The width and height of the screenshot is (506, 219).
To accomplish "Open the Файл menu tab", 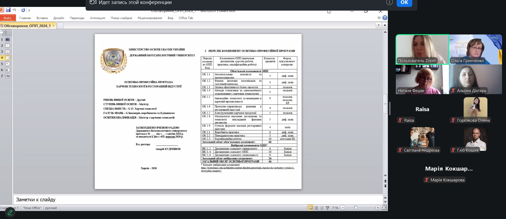I will click(7, 18).
